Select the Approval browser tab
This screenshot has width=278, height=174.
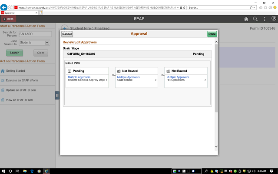tap(19, 13)
